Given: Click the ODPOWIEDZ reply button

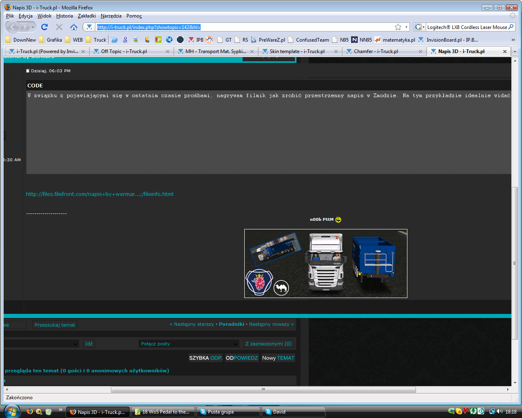Looking at the screenshot, I should [x=242, y=358].
